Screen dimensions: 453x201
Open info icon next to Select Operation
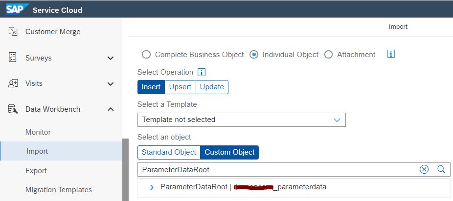[x=201, y=72]
